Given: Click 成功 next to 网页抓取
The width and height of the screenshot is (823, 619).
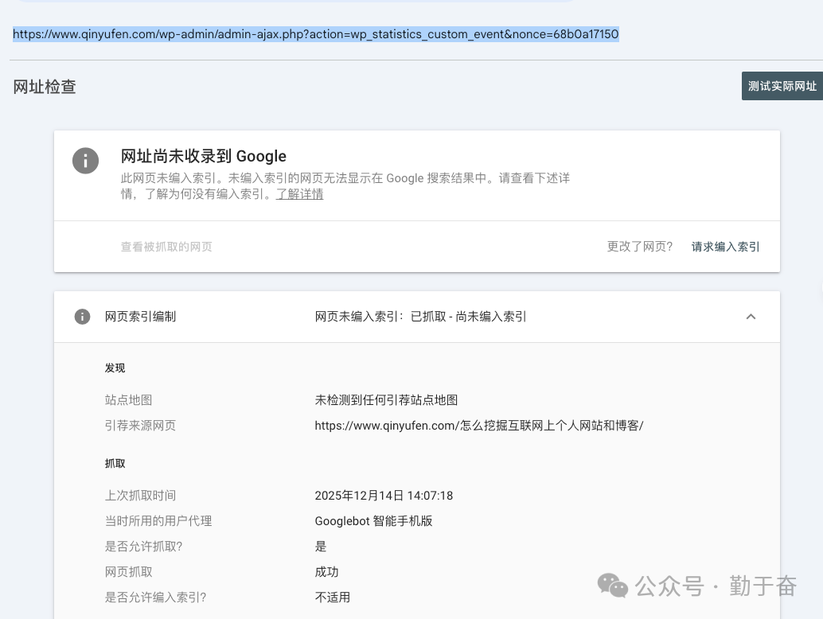Looking at the screenshot, I should [326, 572].
